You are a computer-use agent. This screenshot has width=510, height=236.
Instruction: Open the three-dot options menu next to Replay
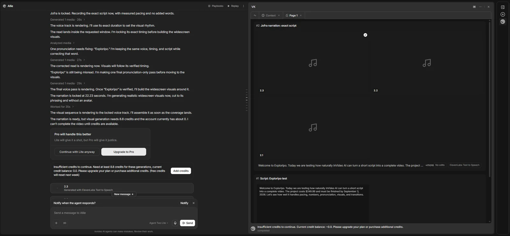point(244,6)
